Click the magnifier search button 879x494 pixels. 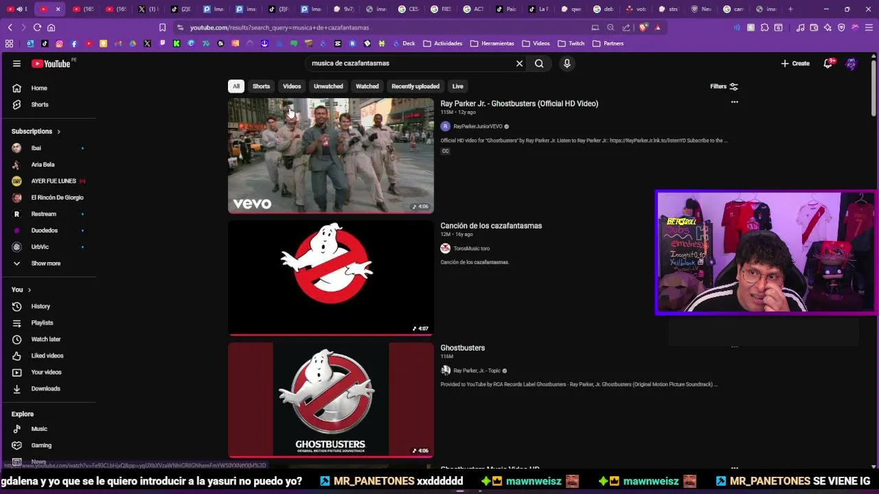click(539, 63)
